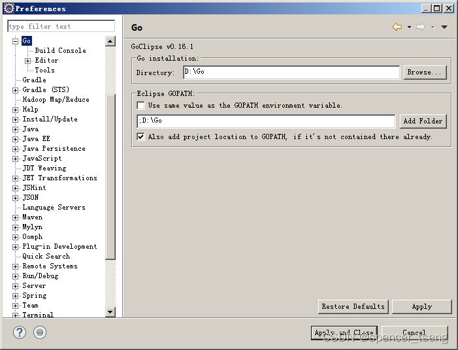Enable use same GOPATH environment variable
Image resolution: width=458 pixels, height=350 pixels.
click(x=140, y=105)
